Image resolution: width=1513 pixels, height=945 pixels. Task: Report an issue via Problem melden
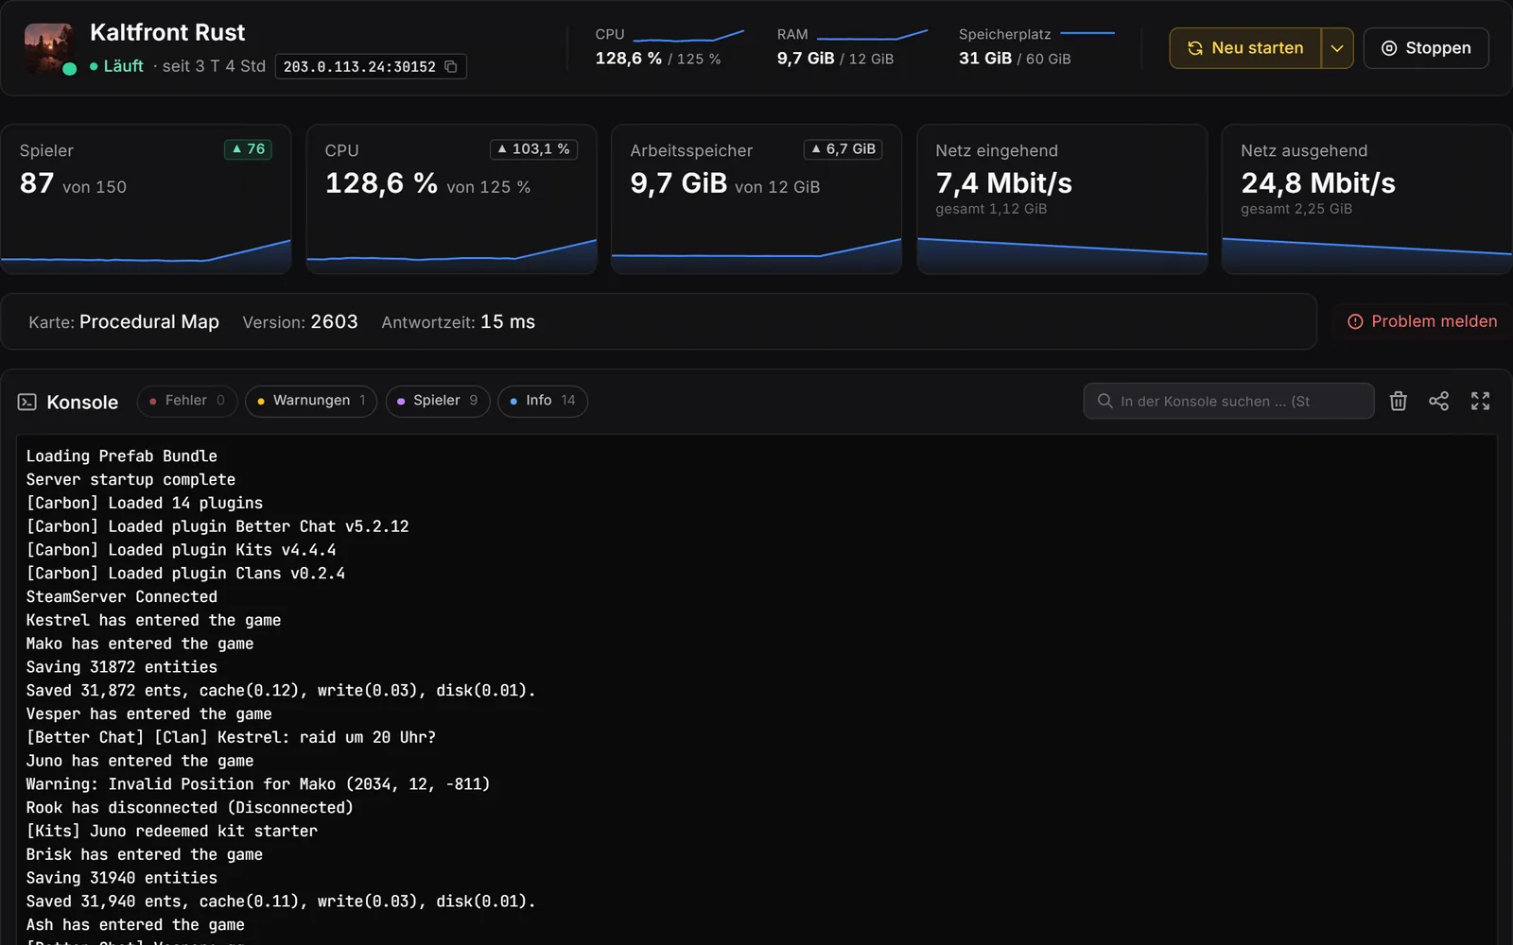coord(1422,321)
